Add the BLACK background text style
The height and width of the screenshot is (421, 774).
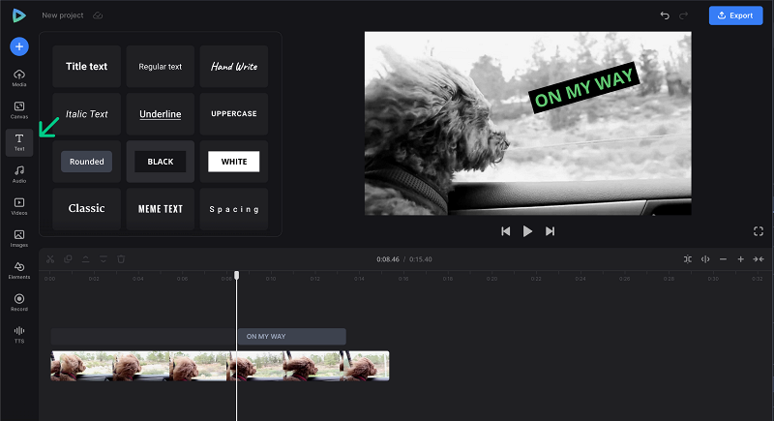(x=161, y=162)
